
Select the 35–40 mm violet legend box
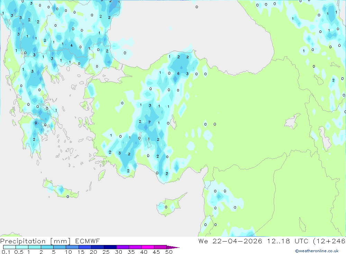click(x=135, y=247)
